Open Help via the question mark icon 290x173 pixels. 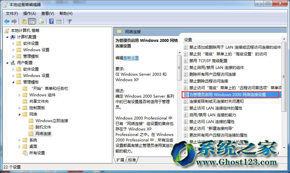pos(51,21)
